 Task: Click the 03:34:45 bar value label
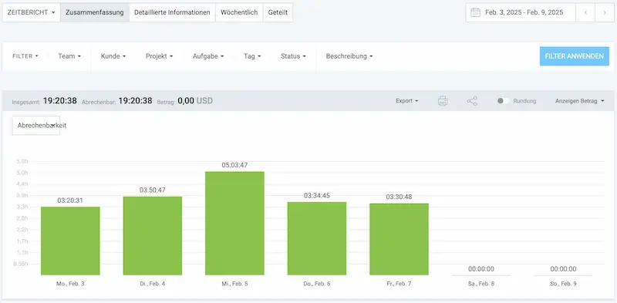coord(317,196)
